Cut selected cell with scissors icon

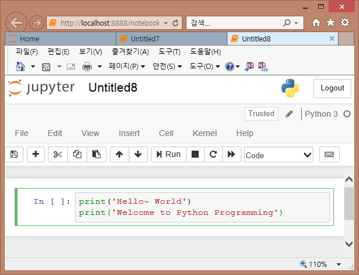tap(58, 154)
